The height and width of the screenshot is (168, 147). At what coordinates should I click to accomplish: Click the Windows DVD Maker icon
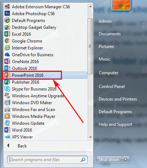coord(7,102)
